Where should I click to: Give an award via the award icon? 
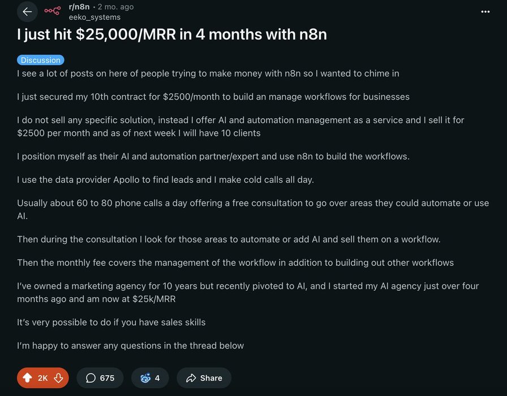145,377
